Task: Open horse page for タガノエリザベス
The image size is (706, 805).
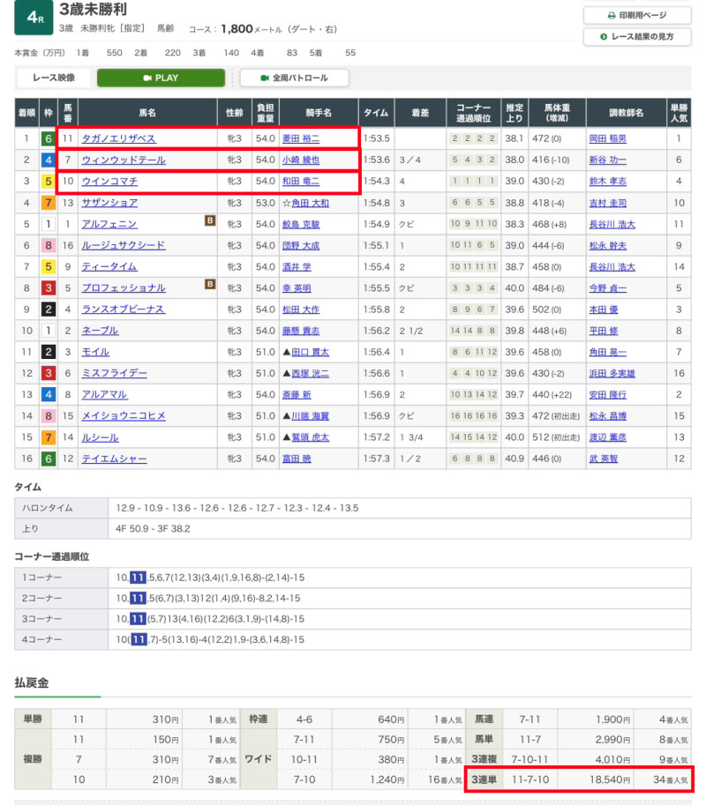Action: (118, 138)
